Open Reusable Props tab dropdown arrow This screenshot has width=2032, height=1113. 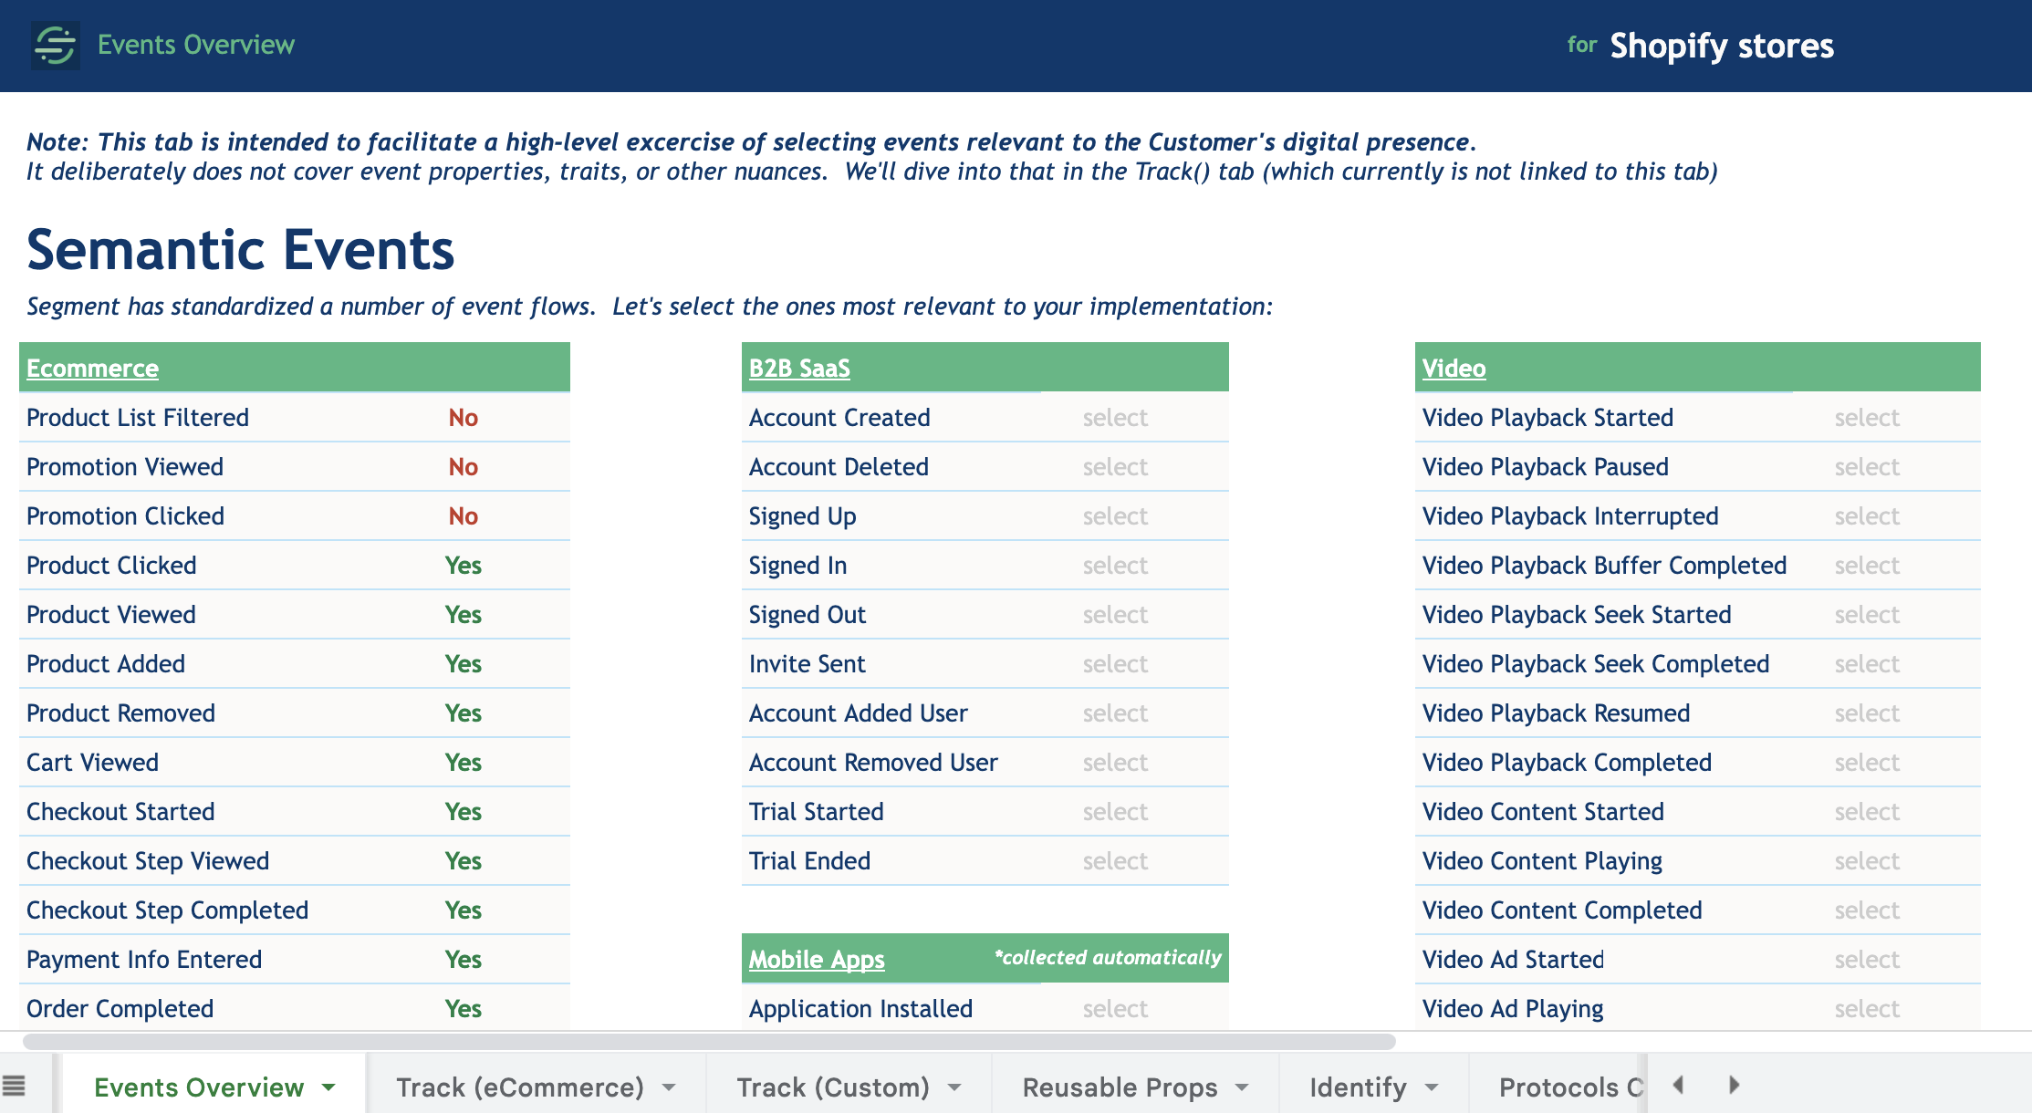click(x=1242, y=1087)
